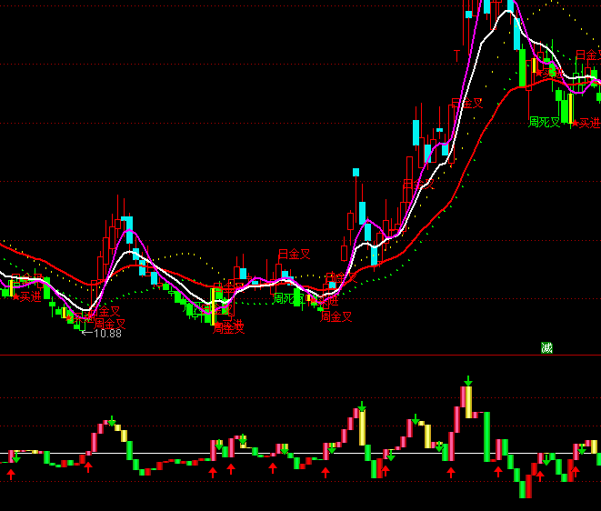Click the red horizontal divider between chart panels
Image resolution: width=601 pixels, height=511 pixels.
273,355
